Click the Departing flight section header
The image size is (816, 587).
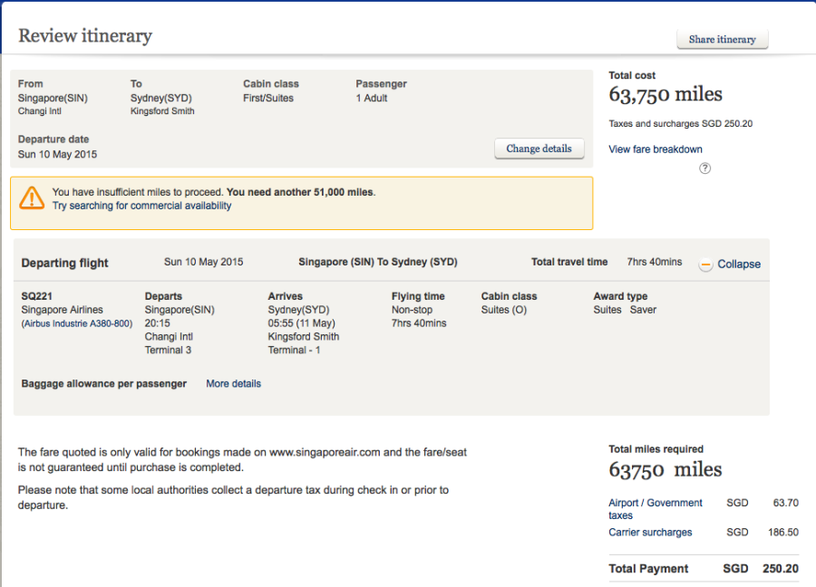[64, 263]
